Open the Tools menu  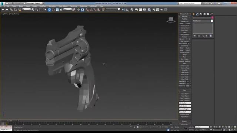tap(14, 6)
